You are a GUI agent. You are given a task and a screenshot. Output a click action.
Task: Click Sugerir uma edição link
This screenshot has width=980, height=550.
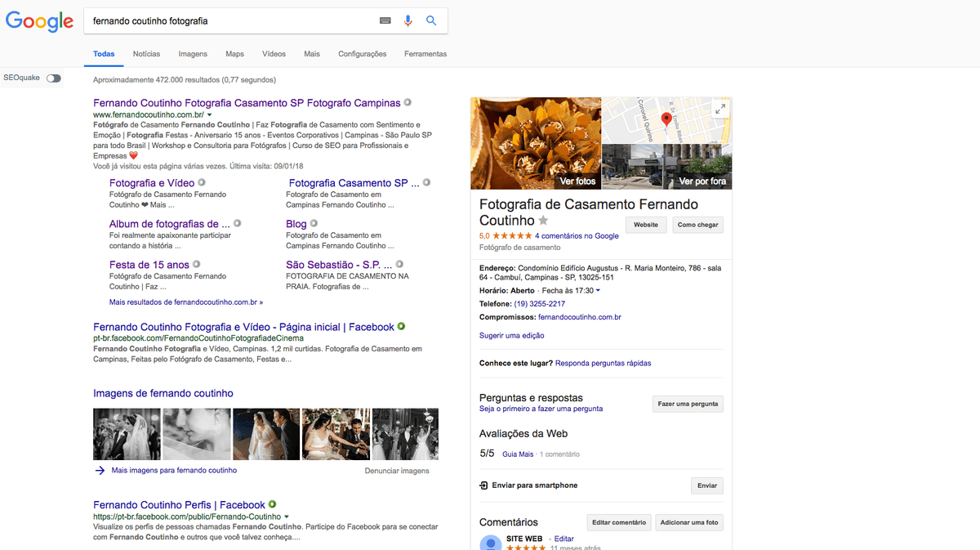pyautogui.click(x=512, y=336)
